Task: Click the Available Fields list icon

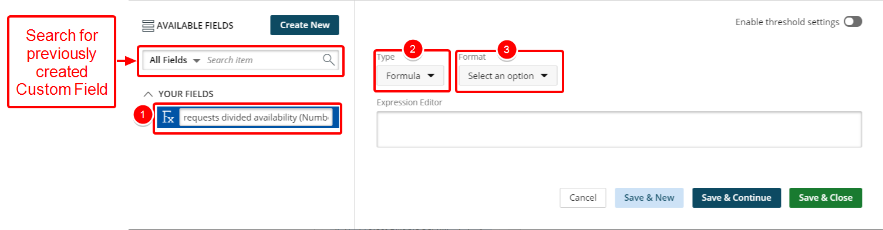Action: pyautogui.click(x=148, y=26)
